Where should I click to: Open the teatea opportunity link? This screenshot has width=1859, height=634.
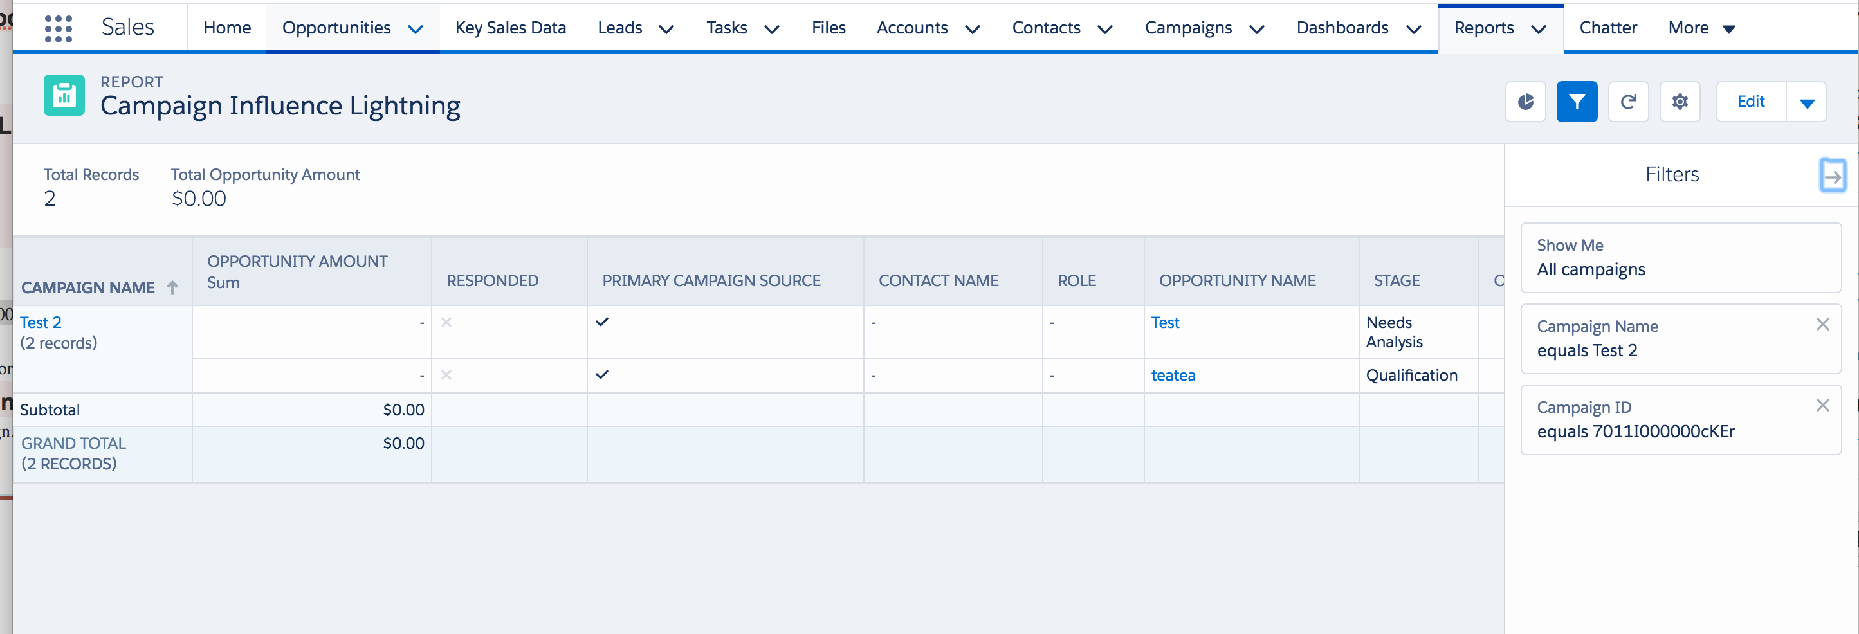coord(1173,375)
